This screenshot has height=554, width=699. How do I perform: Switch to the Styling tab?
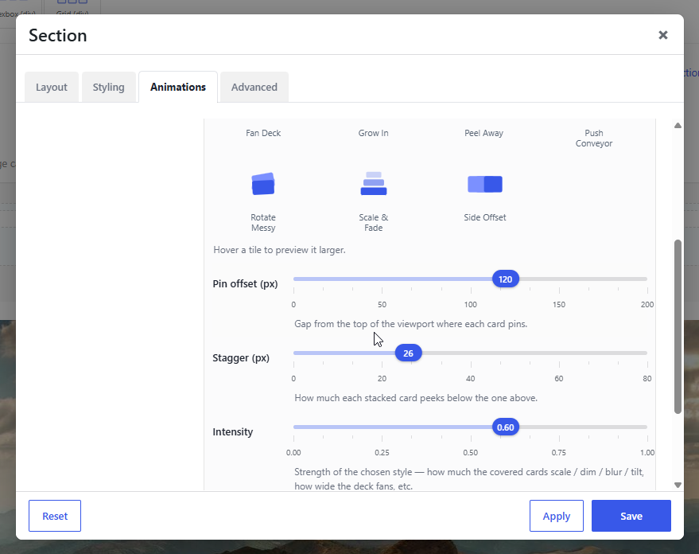(108, 87)
